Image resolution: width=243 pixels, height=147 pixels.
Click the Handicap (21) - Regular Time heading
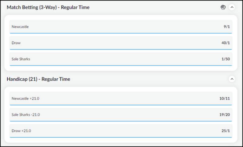[38, 79]
